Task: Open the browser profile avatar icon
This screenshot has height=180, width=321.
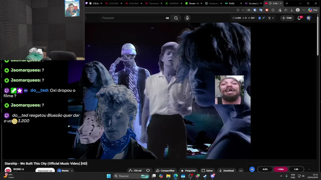Action: click(x=298, y=10)
